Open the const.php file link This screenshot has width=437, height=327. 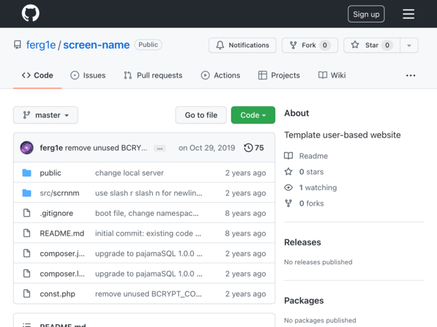[57, 294]
